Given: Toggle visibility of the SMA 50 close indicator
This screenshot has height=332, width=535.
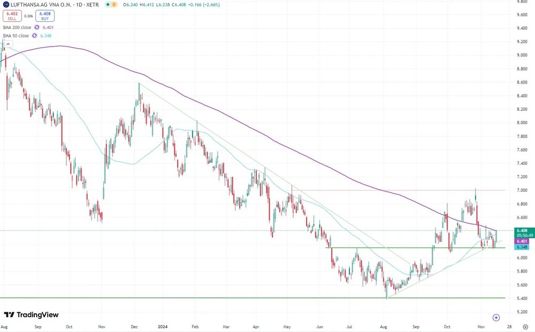Looking at the screenshot, I should click(x=16, y=35).
